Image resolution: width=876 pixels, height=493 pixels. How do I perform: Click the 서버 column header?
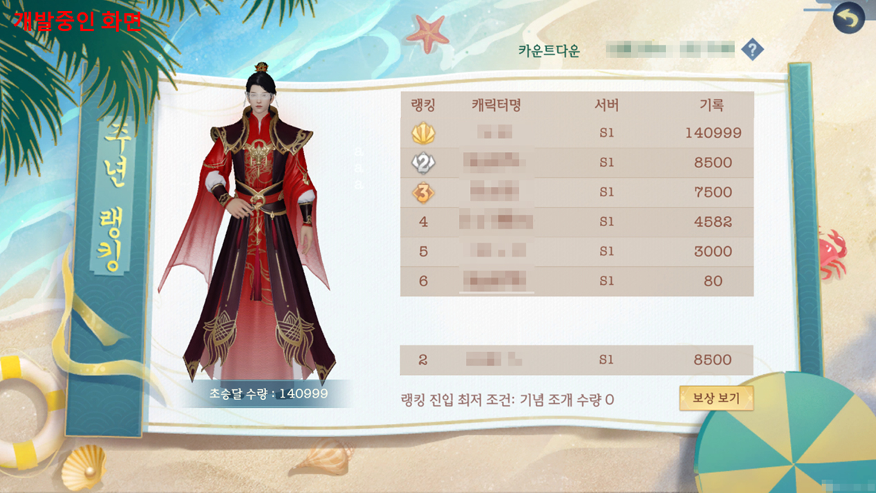[x=606, y=105]
